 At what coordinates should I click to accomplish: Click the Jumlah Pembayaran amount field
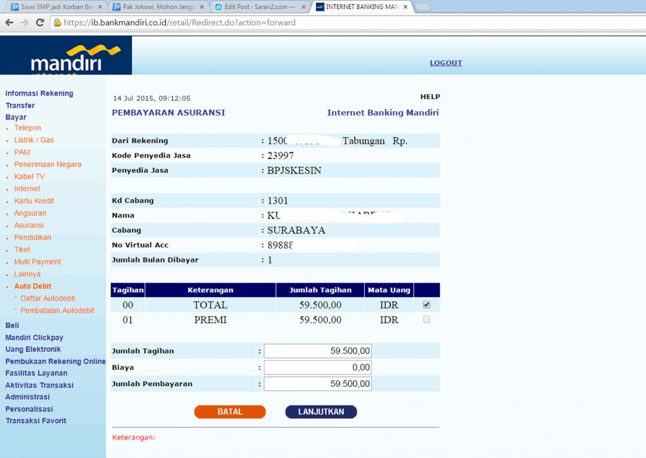coord(318,384)
